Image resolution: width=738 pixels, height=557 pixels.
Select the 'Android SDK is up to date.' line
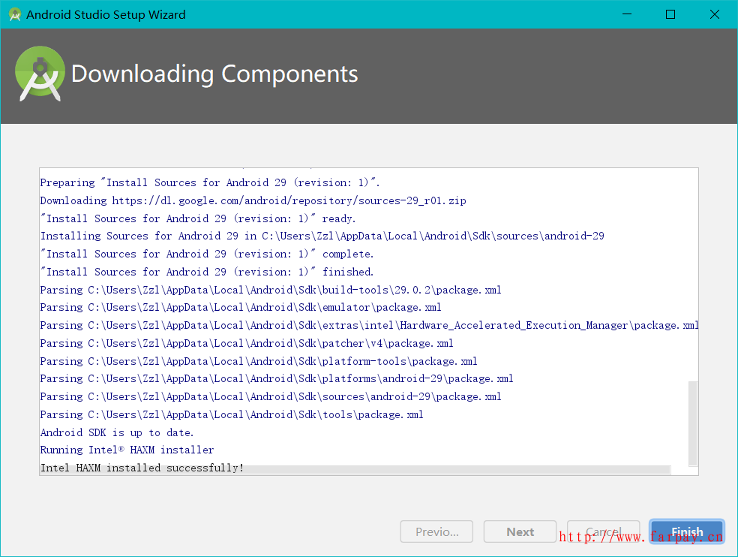click(117, 432)
